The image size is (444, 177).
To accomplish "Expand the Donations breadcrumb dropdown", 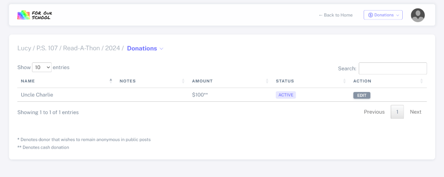I will [x=145, y=48].
